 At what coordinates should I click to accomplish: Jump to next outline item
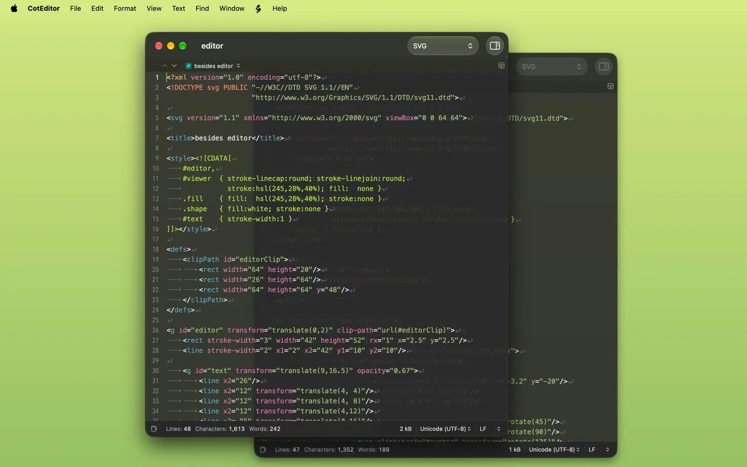(174, 66)
